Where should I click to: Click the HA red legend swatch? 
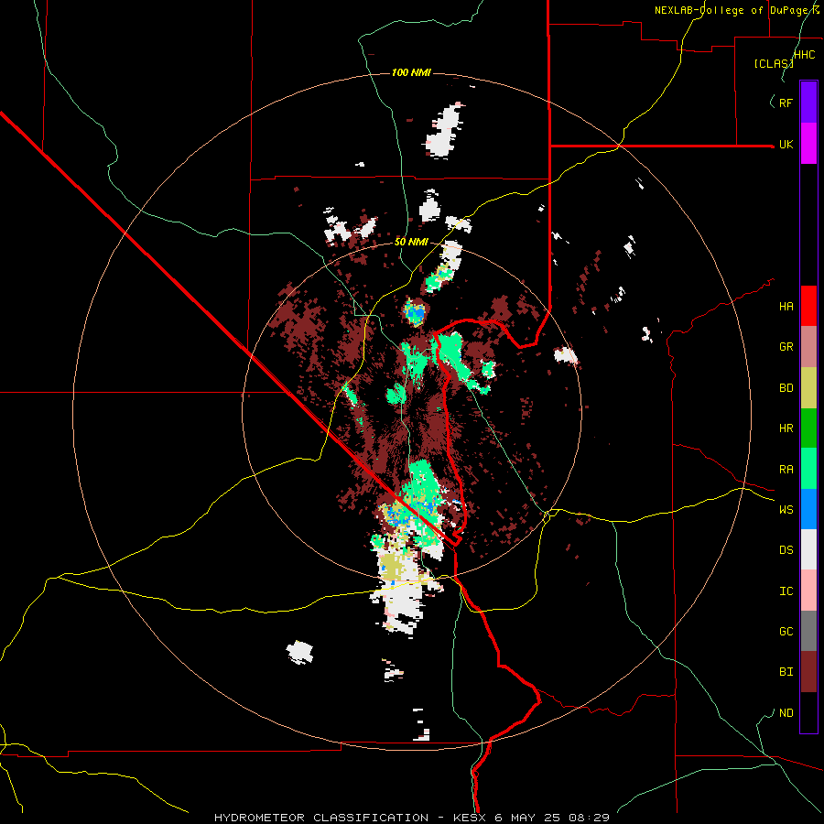808,306
